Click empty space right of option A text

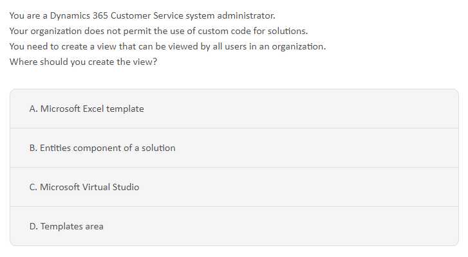pyautogui.click(x=299, y=109)
